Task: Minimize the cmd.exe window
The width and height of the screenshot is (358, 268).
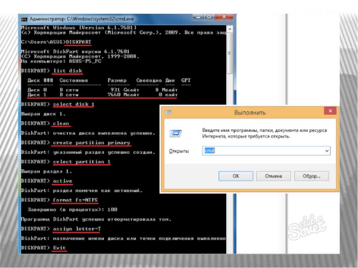Action: (x=198, y=17)
